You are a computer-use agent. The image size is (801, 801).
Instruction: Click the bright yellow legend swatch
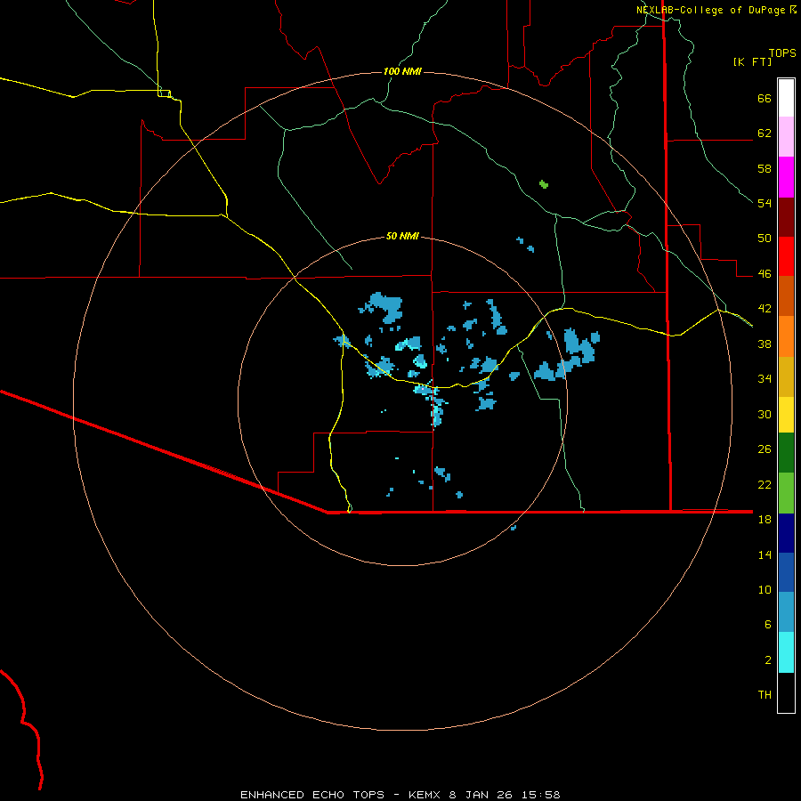(x=786, y=415)
